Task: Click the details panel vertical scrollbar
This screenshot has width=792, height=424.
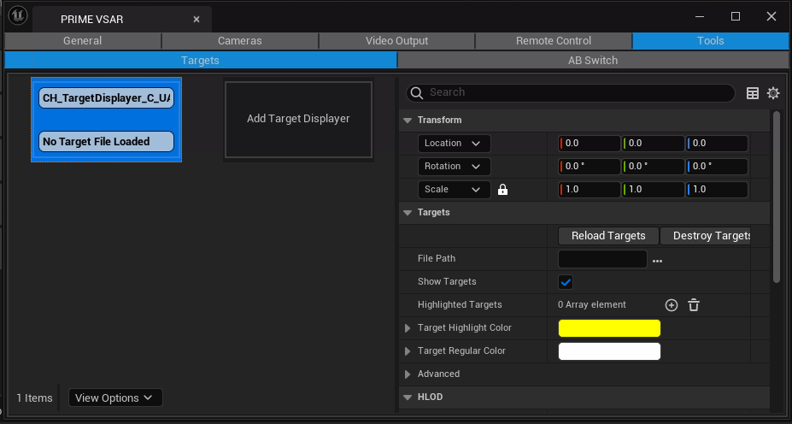Action: [x=777, y=197]
